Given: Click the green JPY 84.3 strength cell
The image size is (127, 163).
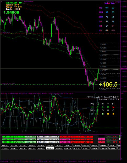Looking at the screenshot, I should coord(19,137).
